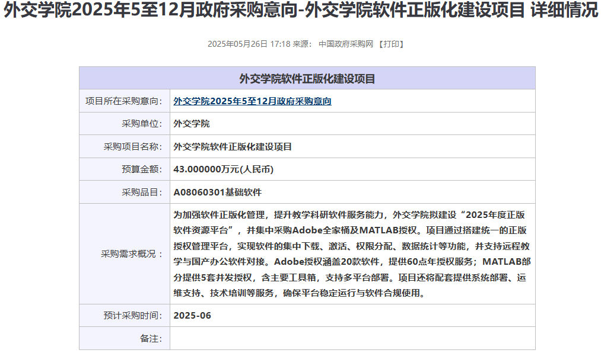The width and height of the screenshot is (601, 353).
Task: Click the 采购单位 row label
Action: 142,124
